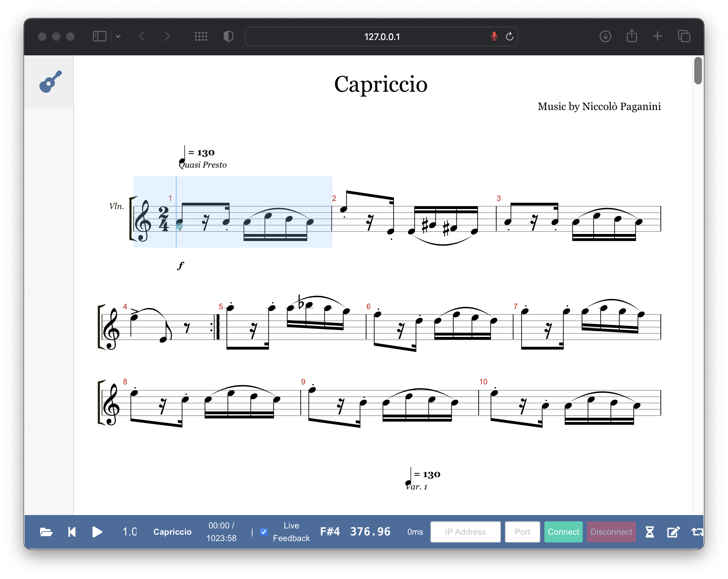Expand the sidebar options chevron

[x=118, y=36]
